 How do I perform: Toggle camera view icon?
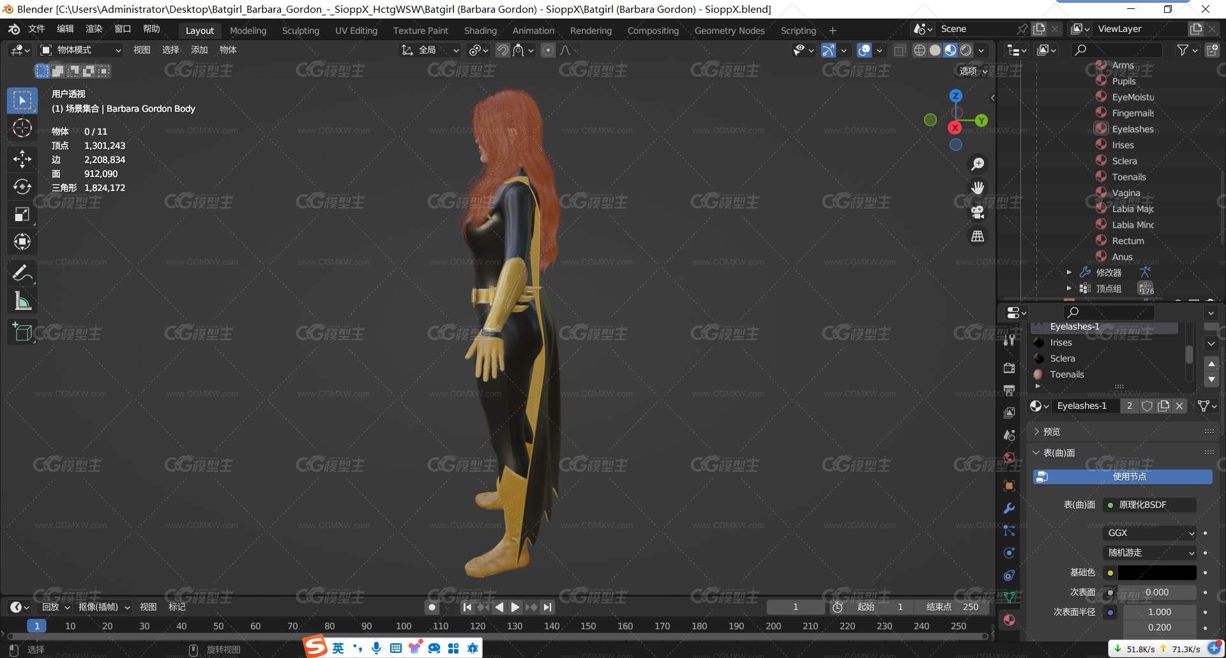click(978, 212)
